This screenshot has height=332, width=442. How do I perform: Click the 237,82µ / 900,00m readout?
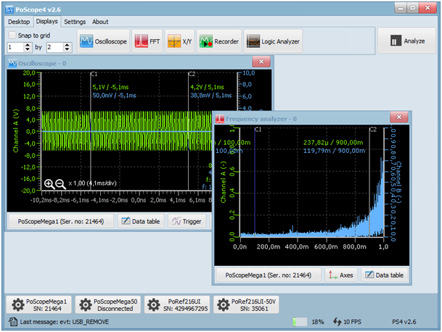tap(333, 143)
